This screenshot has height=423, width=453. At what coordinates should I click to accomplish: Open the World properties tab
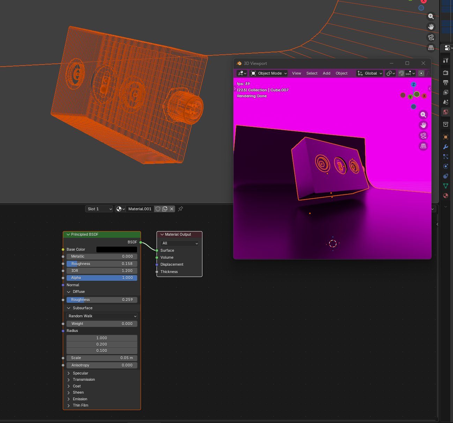click(x=446, y=112)
